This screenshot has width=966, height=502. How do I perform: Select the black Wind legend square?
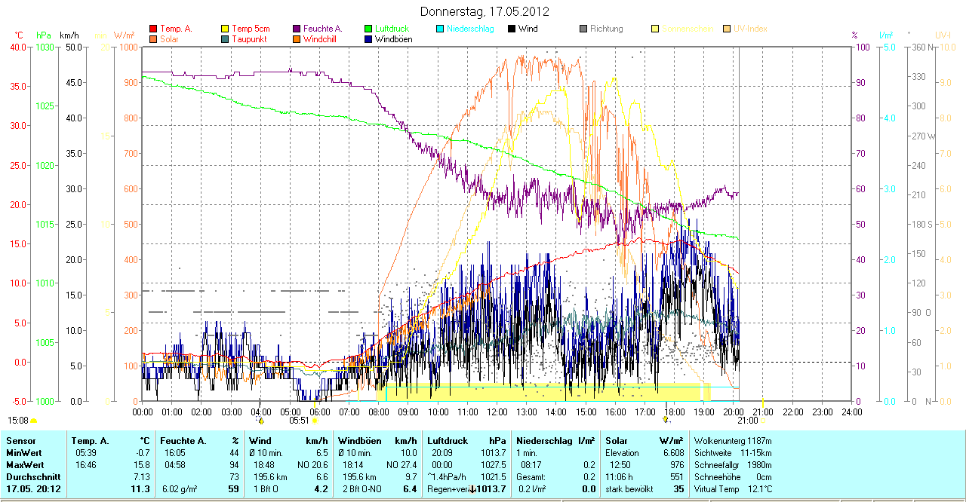pos(512,29)
